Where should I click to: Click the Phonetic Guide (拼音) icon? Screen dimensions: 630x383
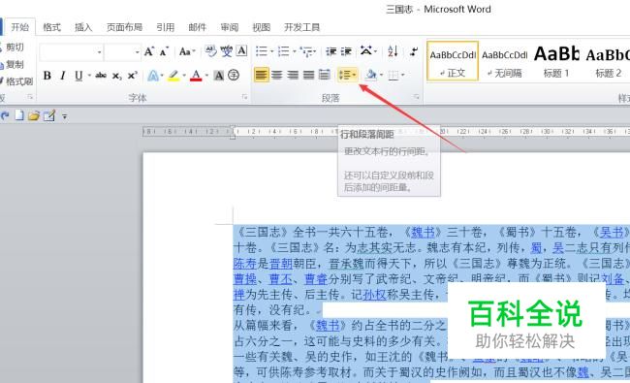pyautogui.click(x=226, y=51)
